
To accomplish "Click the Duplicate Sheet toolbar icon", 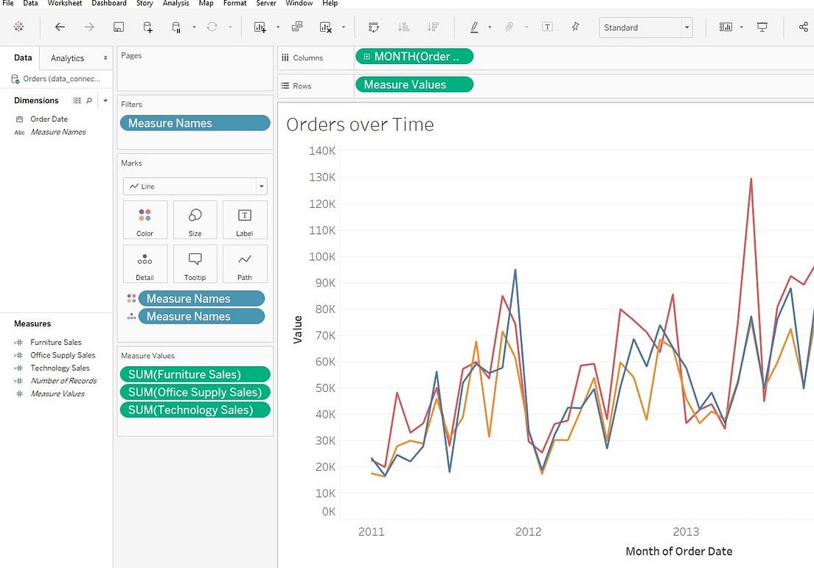I will pos(297,27).
